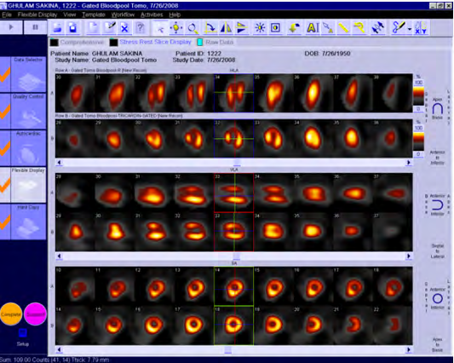The height and width of the screenshot is (363, 454).
Task: Choose the rotate image tool
Action: click(x=210, y=28)
